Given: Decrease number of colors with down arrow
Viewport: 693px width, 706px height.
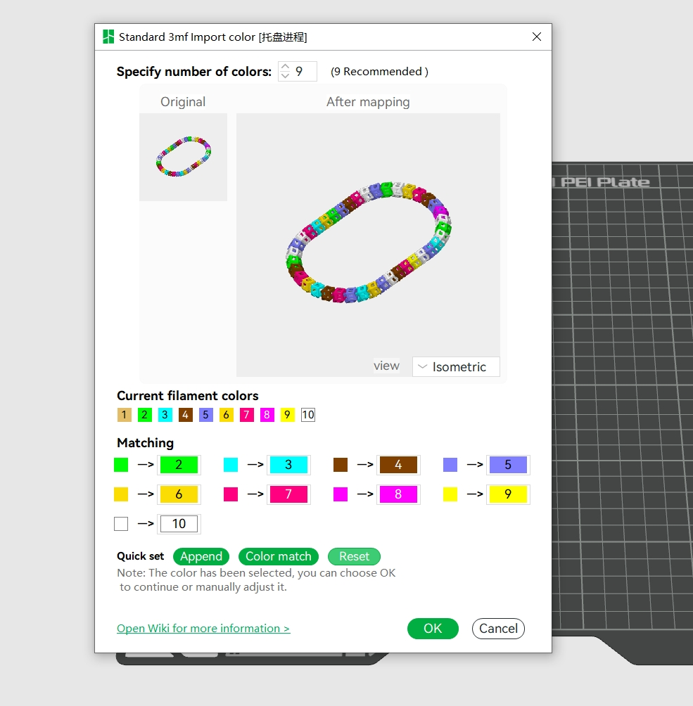Looking at the screenshot, I should point(285,76).
